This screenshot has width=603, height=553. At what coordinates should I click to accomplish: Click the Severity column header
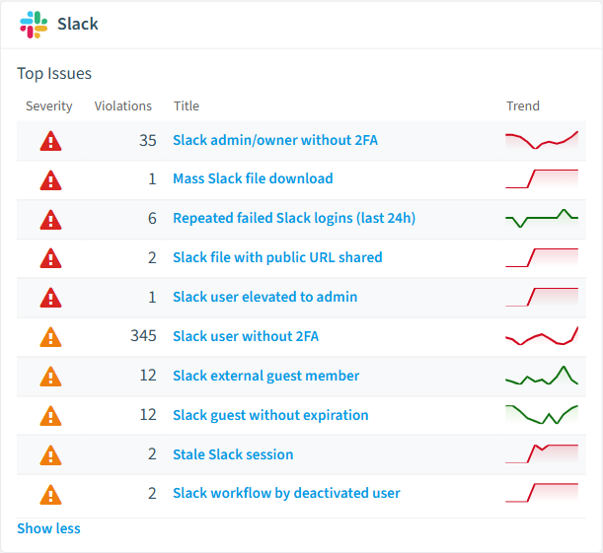tap(48, 106)
